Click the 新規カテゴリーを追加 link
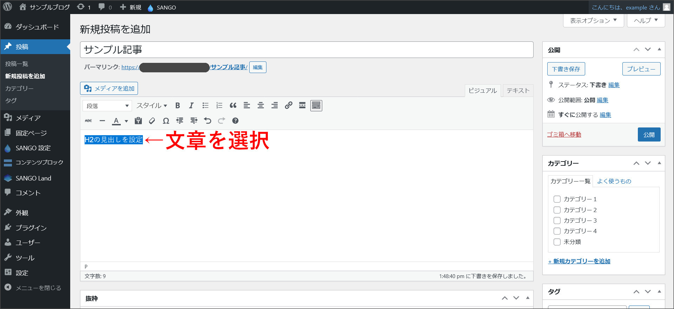 [x=579, y=261]
